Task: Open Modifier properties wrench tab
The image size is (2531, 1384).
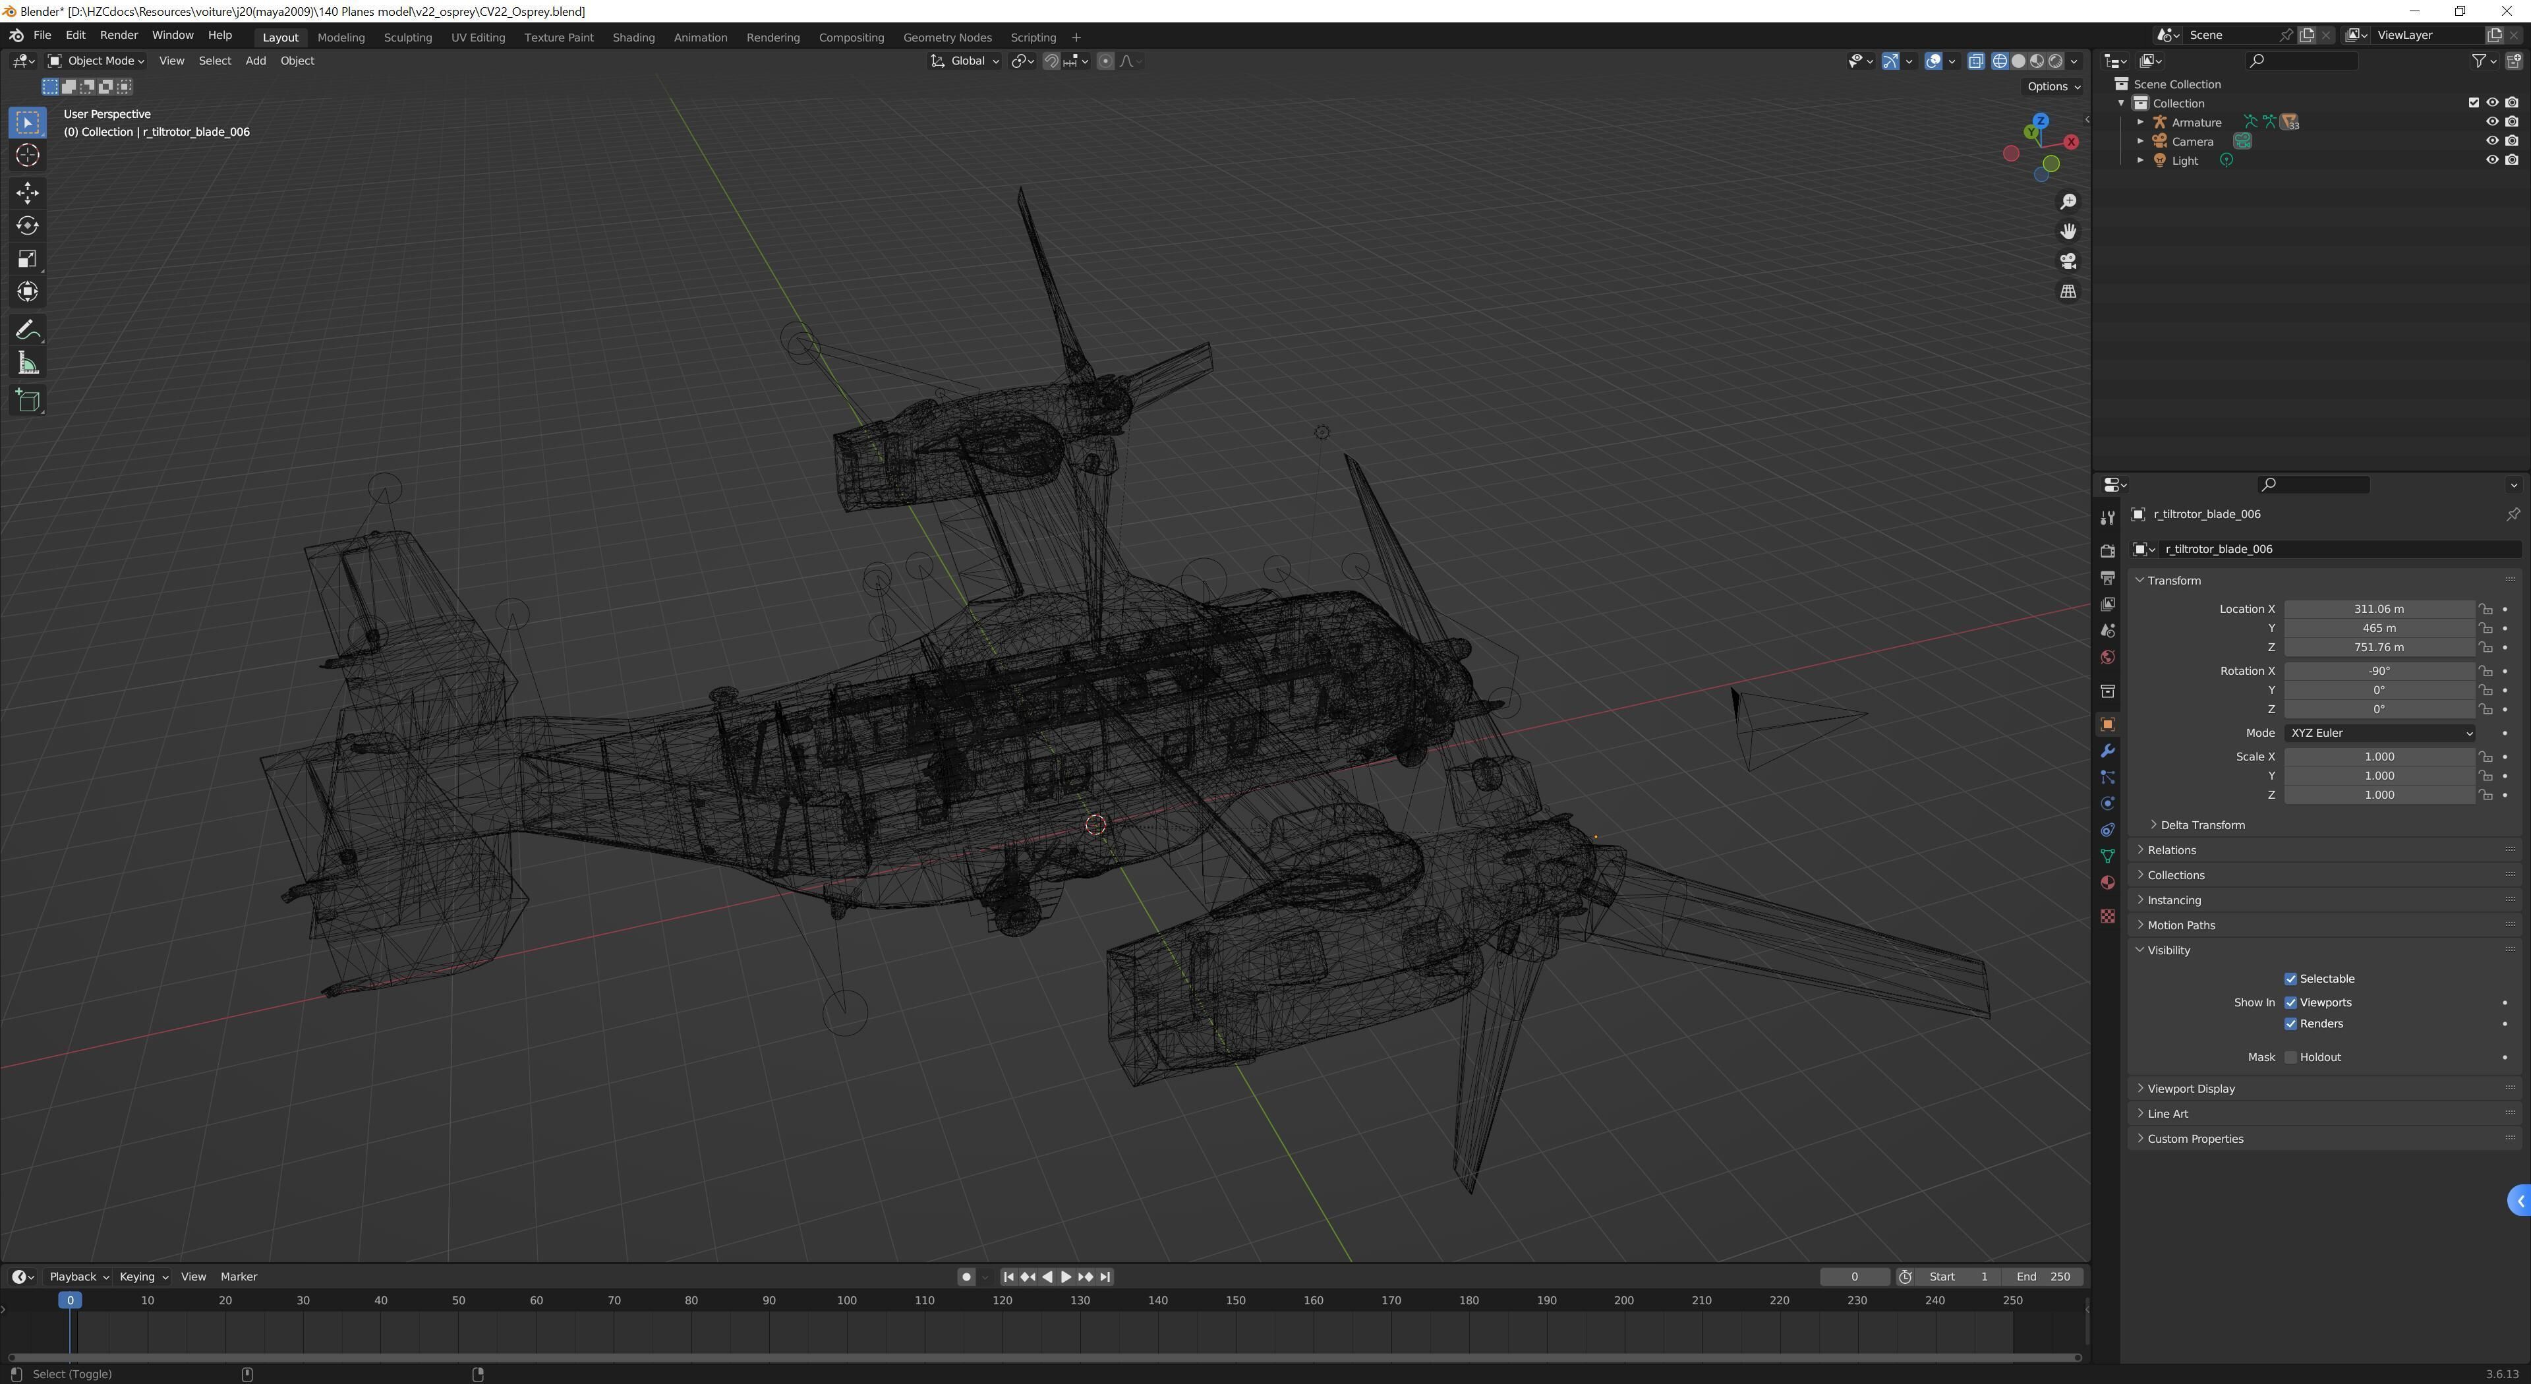Action: [x=2107, y=751]
